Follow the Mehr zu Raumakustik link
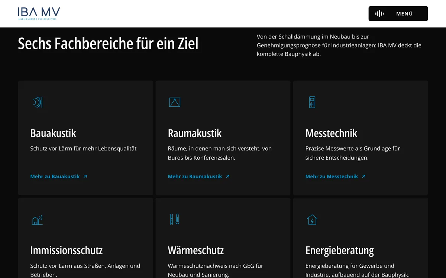Viewport: 446px width, 278px height. (199, 176)
